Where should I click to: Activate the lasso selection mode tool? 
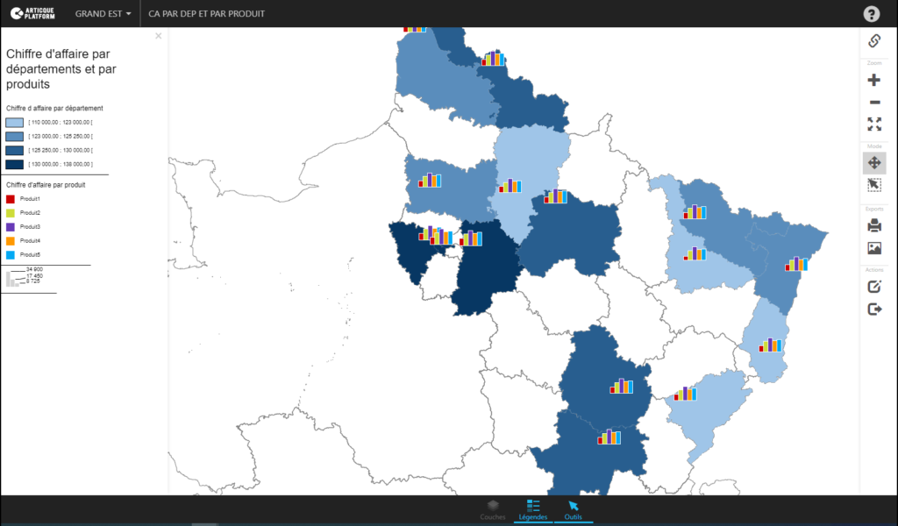pos(873,185)
